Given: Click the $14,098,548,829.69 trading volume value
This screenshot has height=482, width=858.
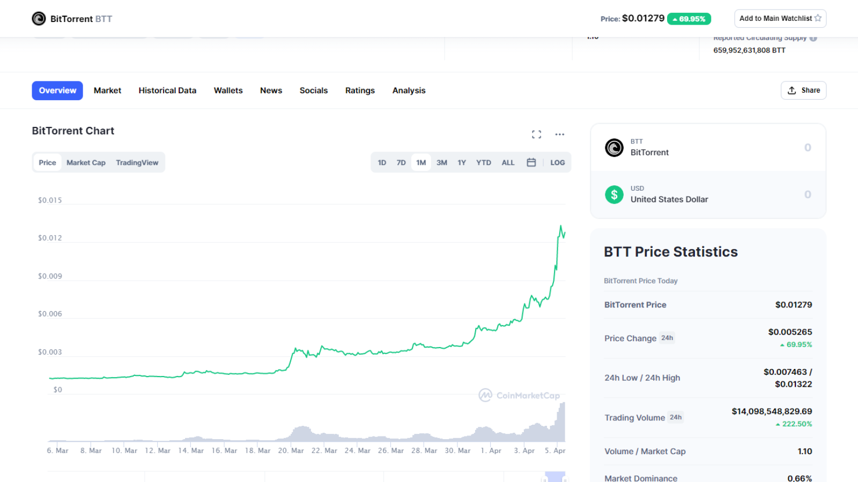Looking at the screenshot, I should click(772, 411).
